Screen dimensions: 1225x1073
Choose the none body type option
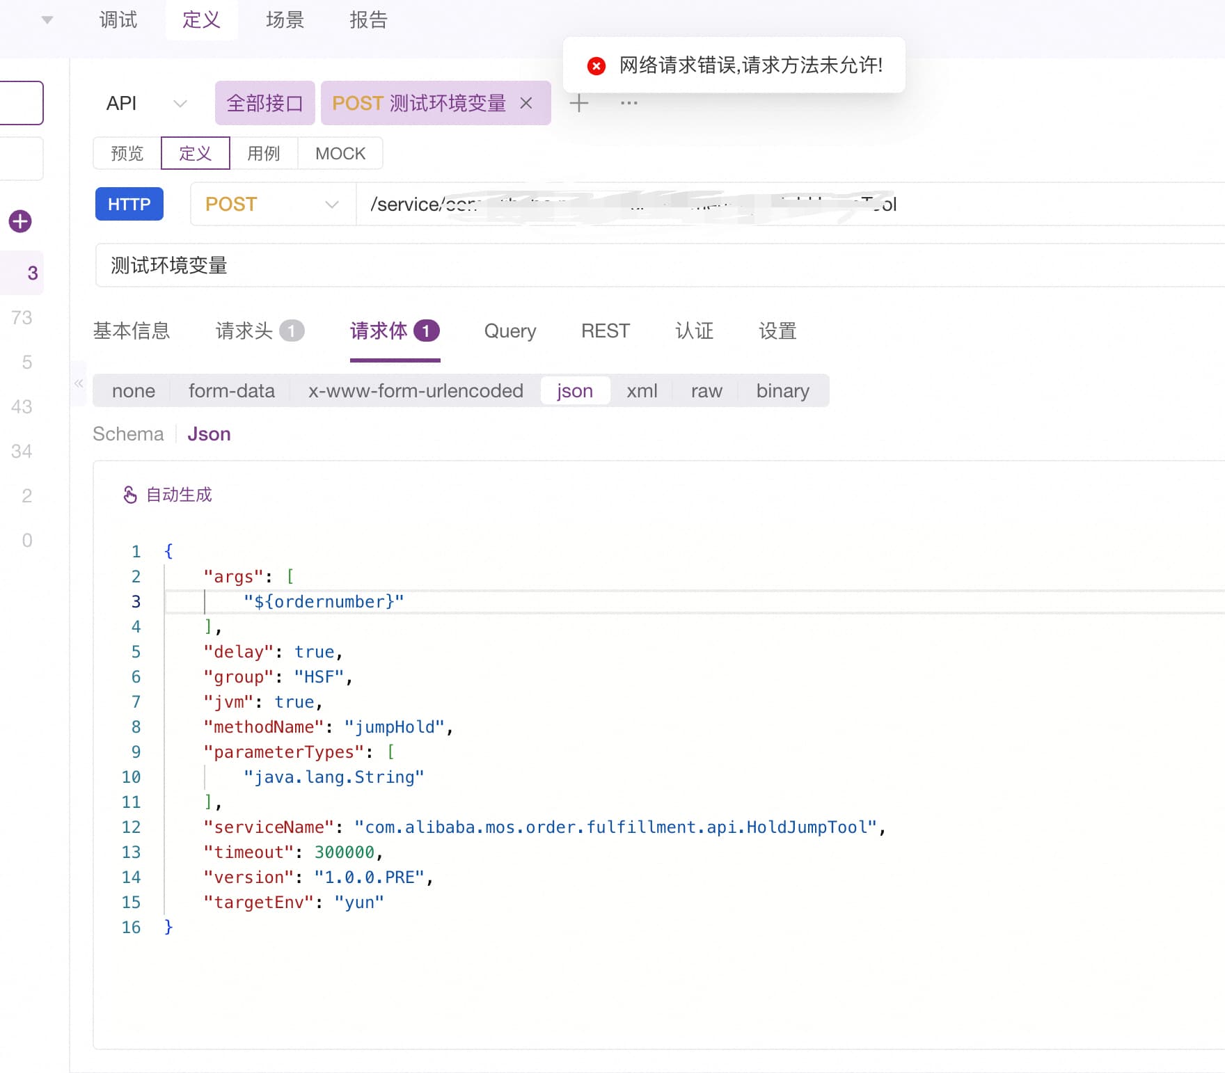(133, 391)
